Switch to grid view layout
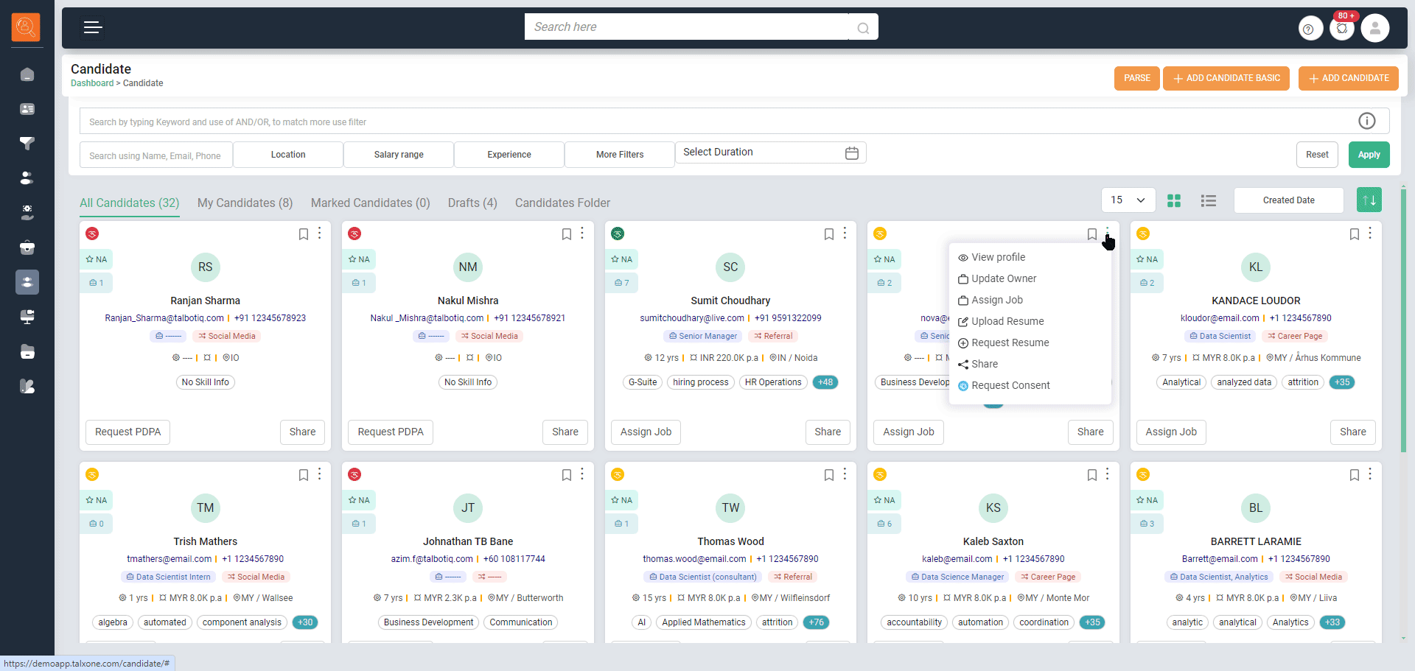1415x671 pixels. click(x=1174, y=200)
